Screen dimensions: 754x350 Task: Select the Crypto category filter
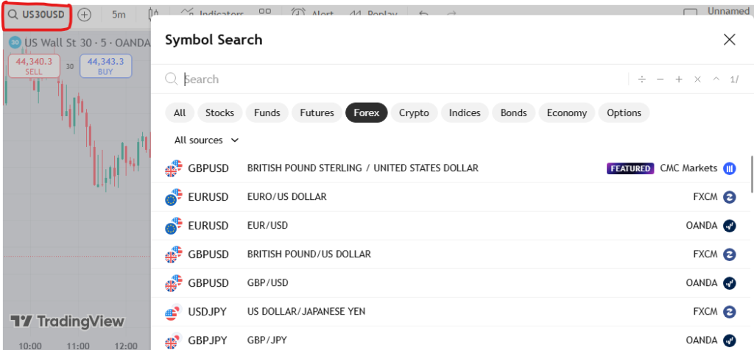[414, 113]
